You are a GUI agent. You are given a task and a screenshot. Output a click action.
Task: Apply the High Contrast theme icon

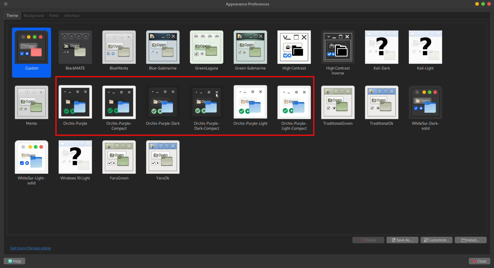294,47
